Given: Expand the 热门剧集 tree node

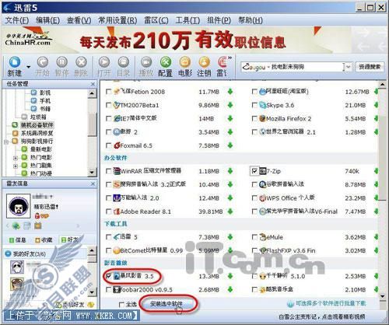Looking at the screenshot, I should point(16,166).
